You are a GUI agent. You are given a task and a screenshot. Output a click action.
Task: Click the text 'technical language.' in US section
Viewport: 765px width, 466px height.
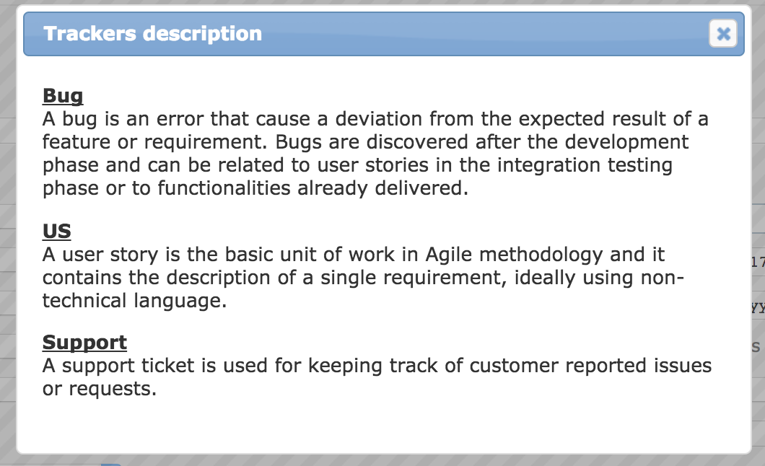tap(135, 301)
